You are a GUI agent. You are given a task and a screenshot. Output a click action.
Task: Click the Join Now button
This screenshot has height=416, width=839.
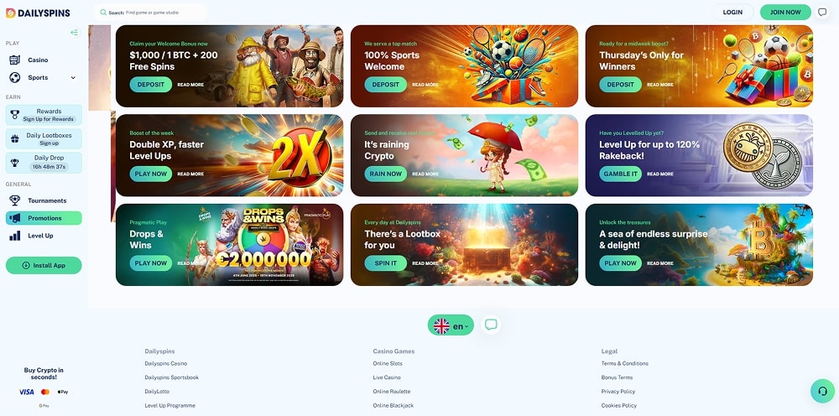tap(785, 13)
